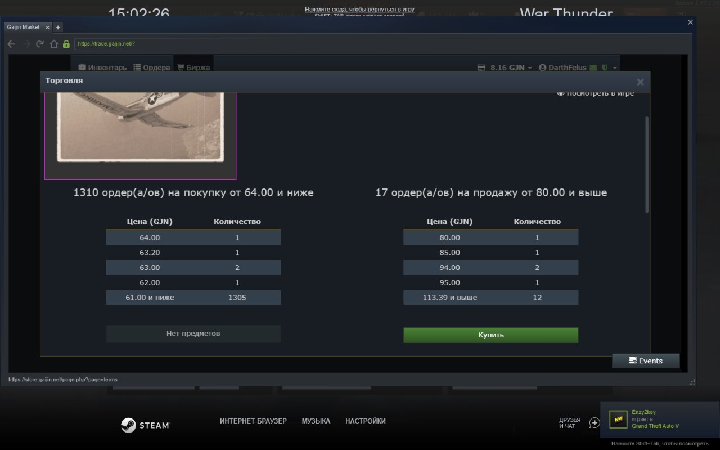Close the Gaijin Market tab
Image resolution: width=720 pixels, height=450 pixels.
[x=47, y=27]
